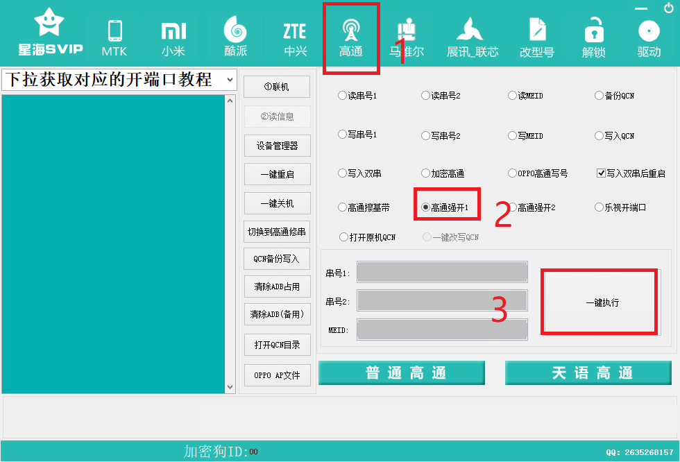Click the QQ: 2635268157 text
The height and width of the screenshot is (462, 680).
pos(639,452)
